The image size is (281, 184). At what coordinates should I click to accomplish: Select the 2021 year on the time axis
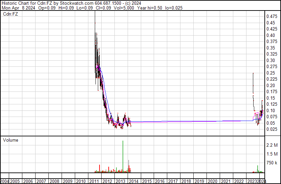(226, 182)
